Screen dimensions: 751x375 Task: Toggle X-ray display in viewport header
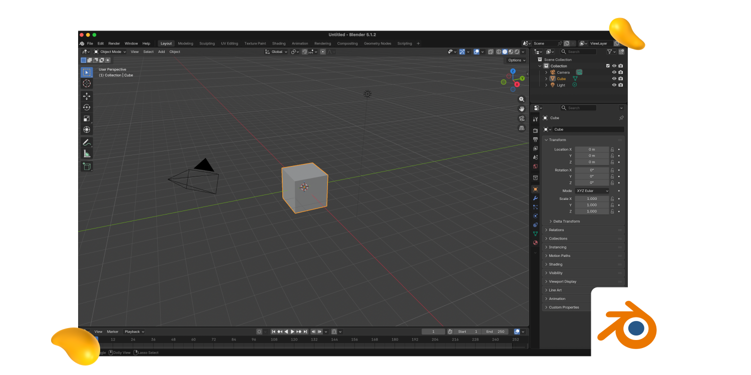491,51
